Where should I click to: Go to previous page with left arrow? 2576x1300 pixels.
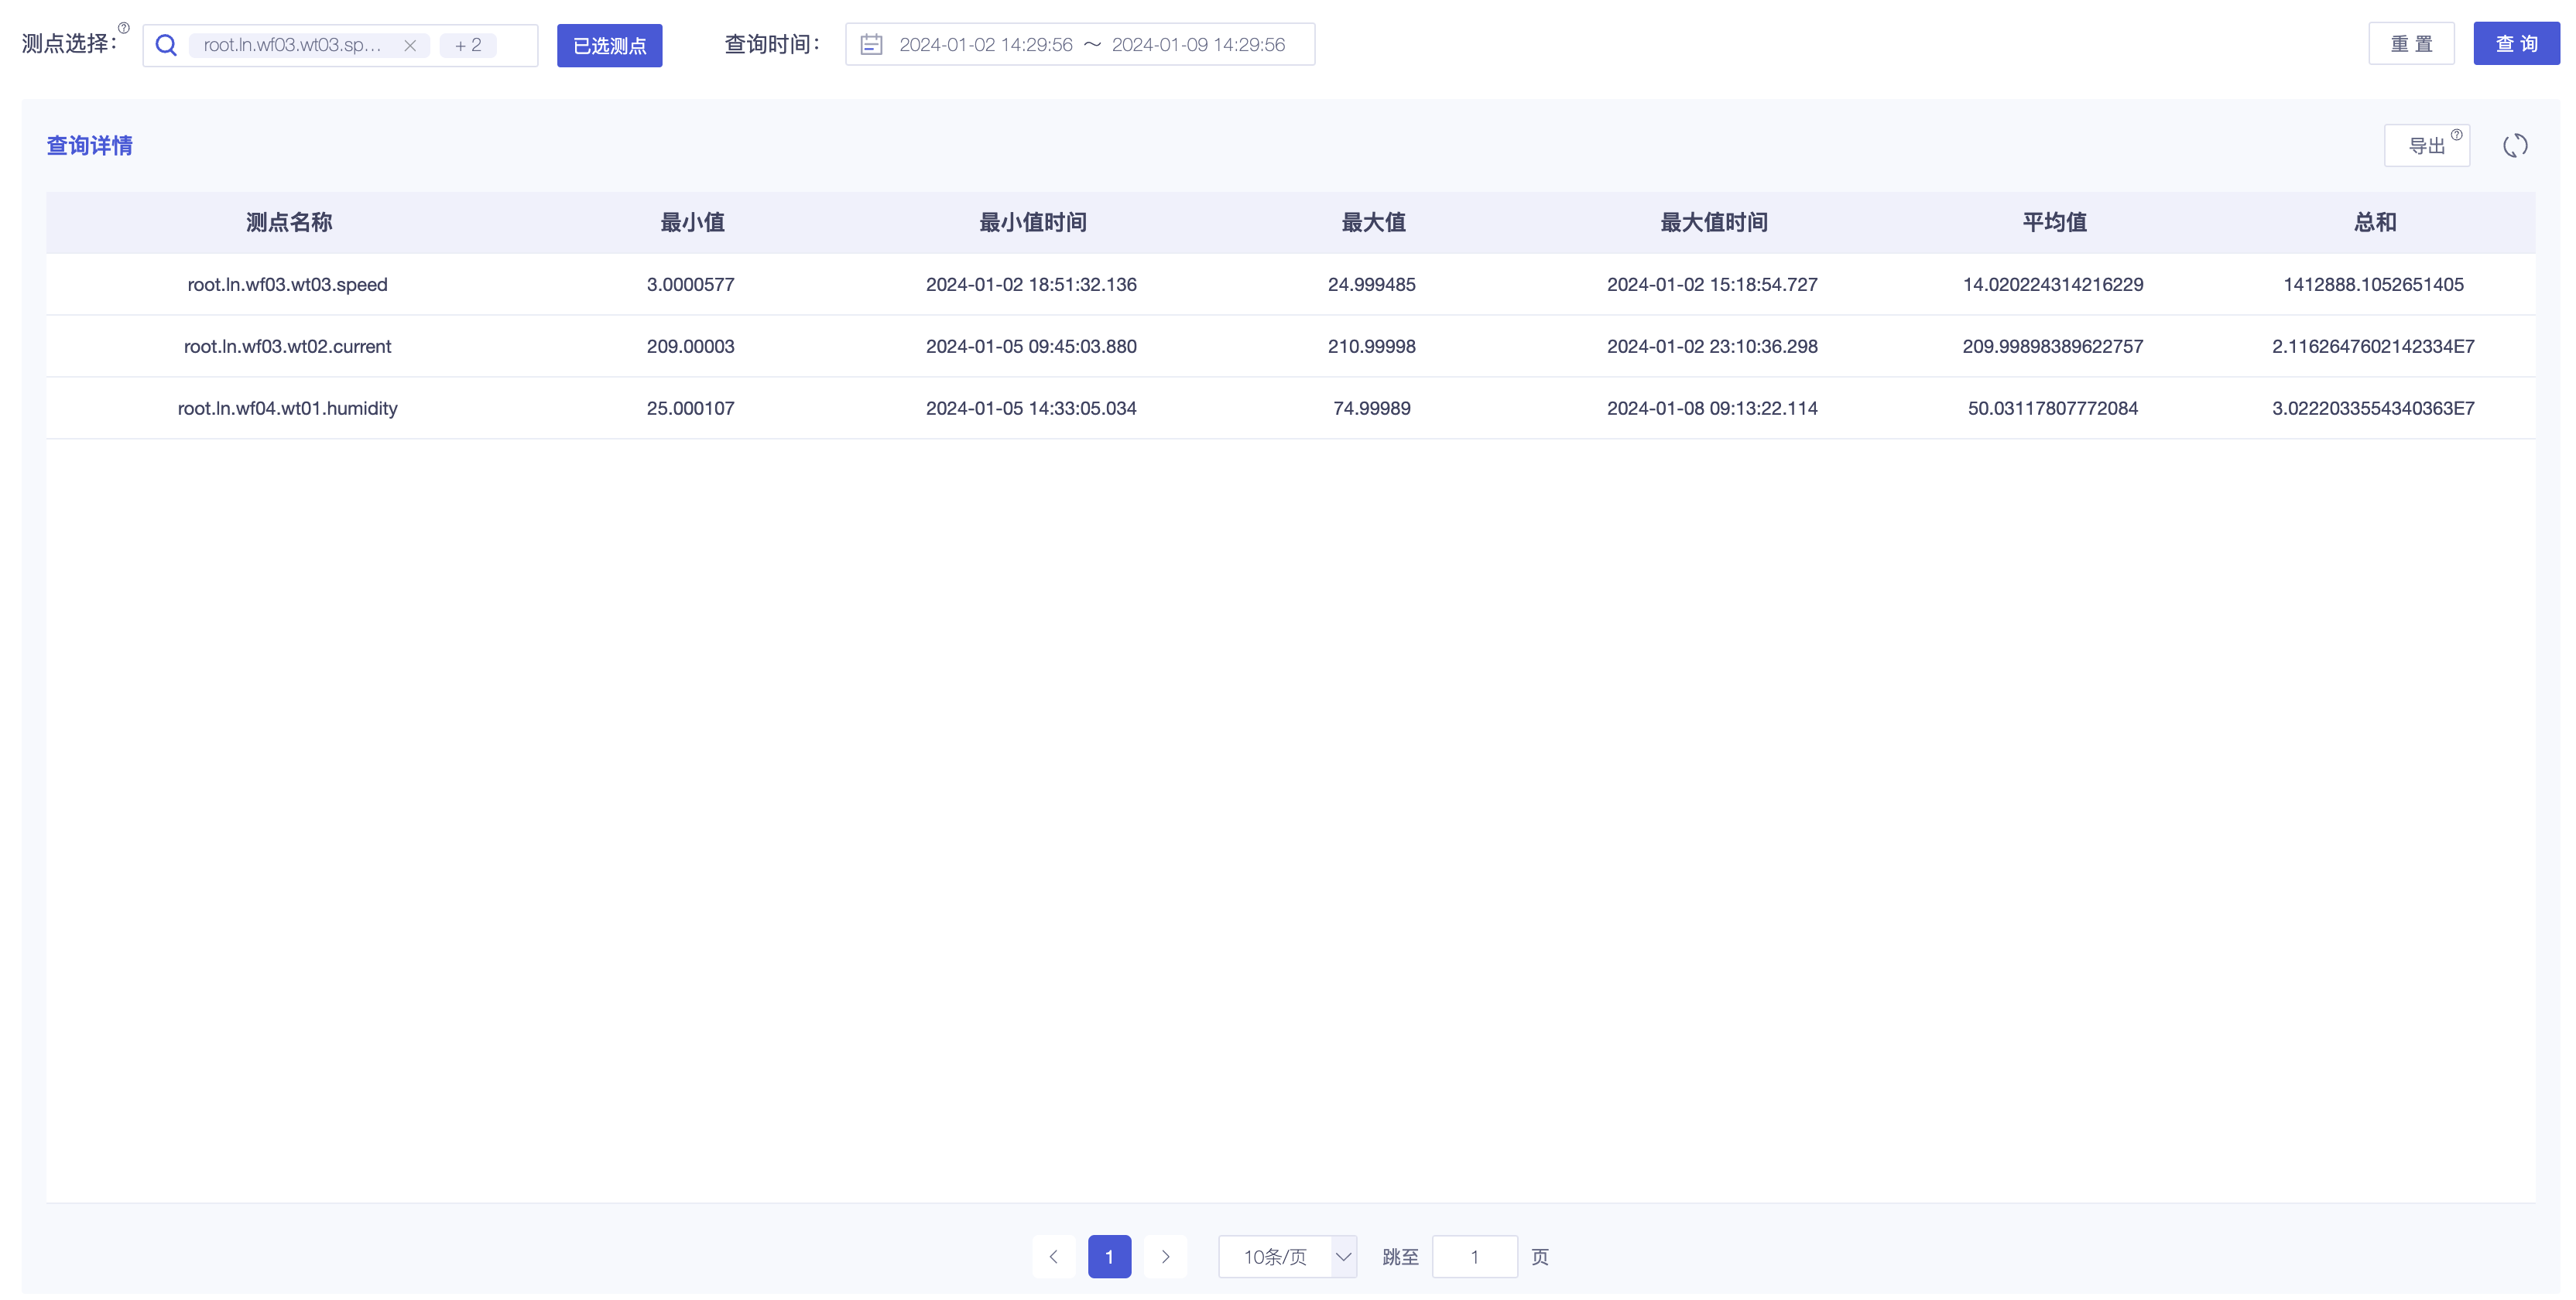point(1053,1257)
